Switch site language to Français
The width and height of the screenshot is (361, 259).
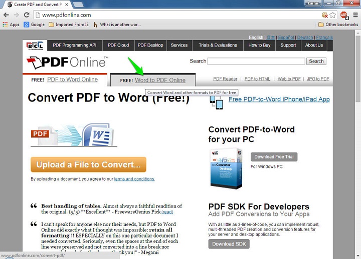pos(324,37)
